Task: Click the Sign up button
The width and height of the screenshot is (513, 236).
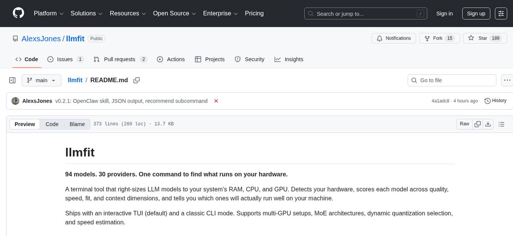Action: click(476, 13)
